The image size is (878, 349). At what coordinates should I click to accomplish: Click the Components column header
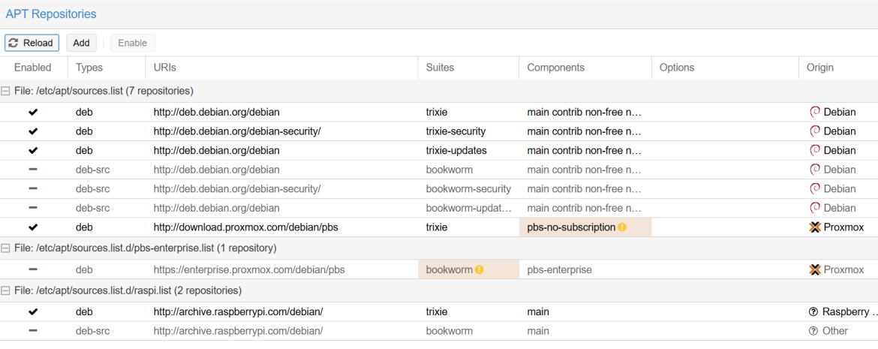click(555, 68)
